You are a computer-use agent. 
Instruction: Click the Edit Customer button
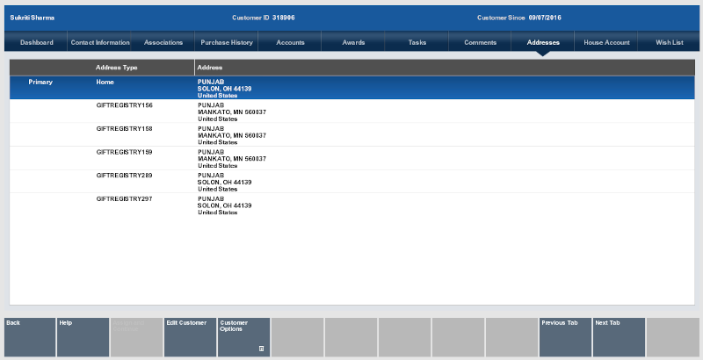(x=190, y=337)
